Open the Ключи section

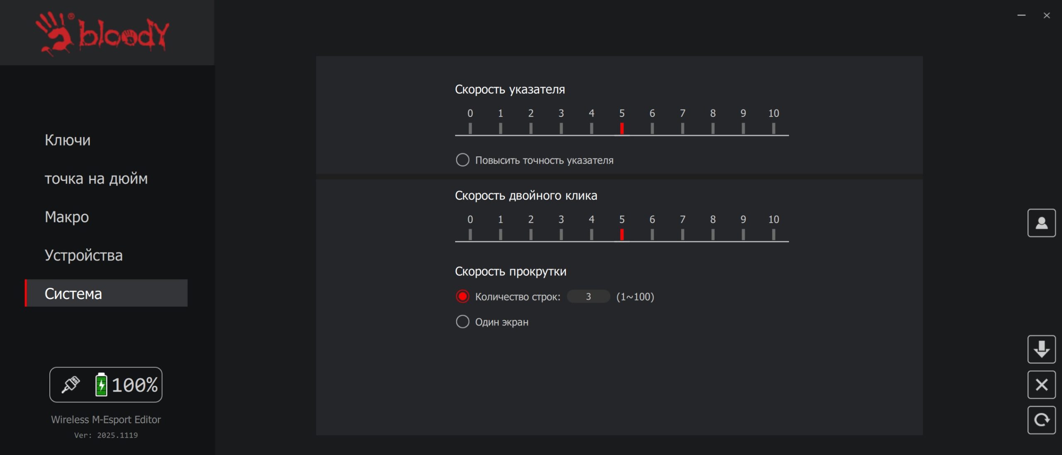tap(68, 140)
